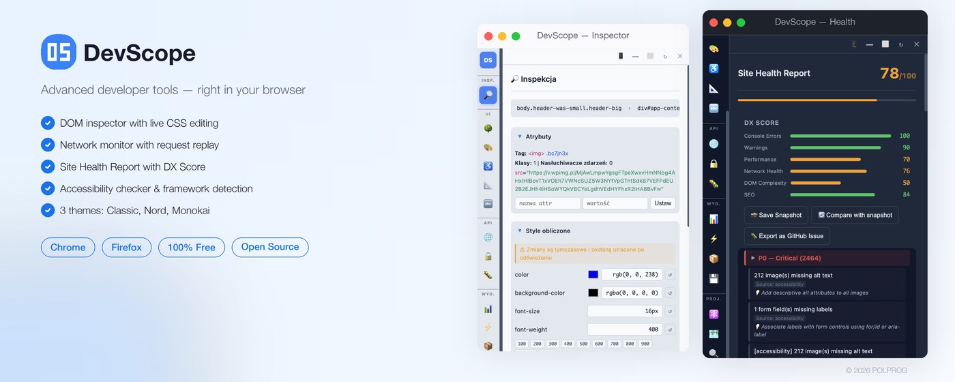This screenshot has width=955, height=382.
Task: Select the magnifier Inspect tool in Inspector sidebar
Action: (488, 95)
